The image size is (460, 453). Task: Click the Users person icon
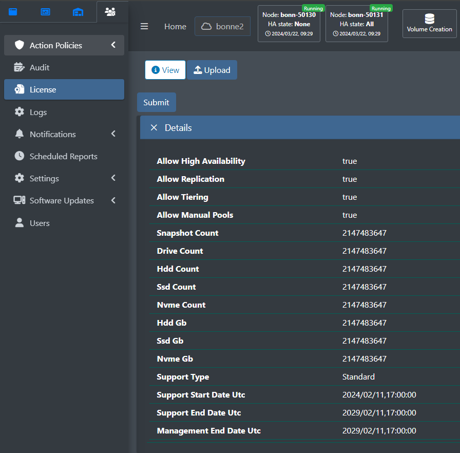pyautogui.click(x=20, y=223)
